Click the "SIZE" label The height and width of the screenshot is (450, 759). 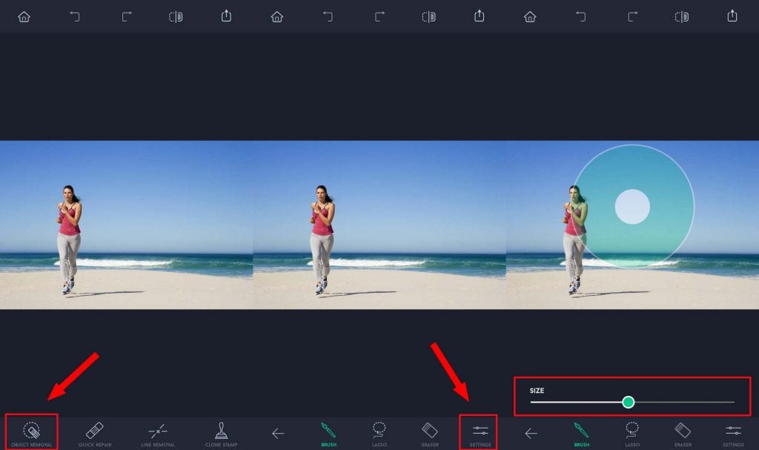pyautogui.click(x=537, y=391)
